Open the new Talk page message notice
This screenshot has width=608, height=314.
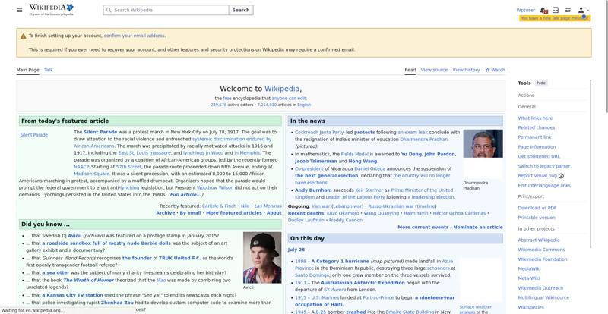pos(555,18)
